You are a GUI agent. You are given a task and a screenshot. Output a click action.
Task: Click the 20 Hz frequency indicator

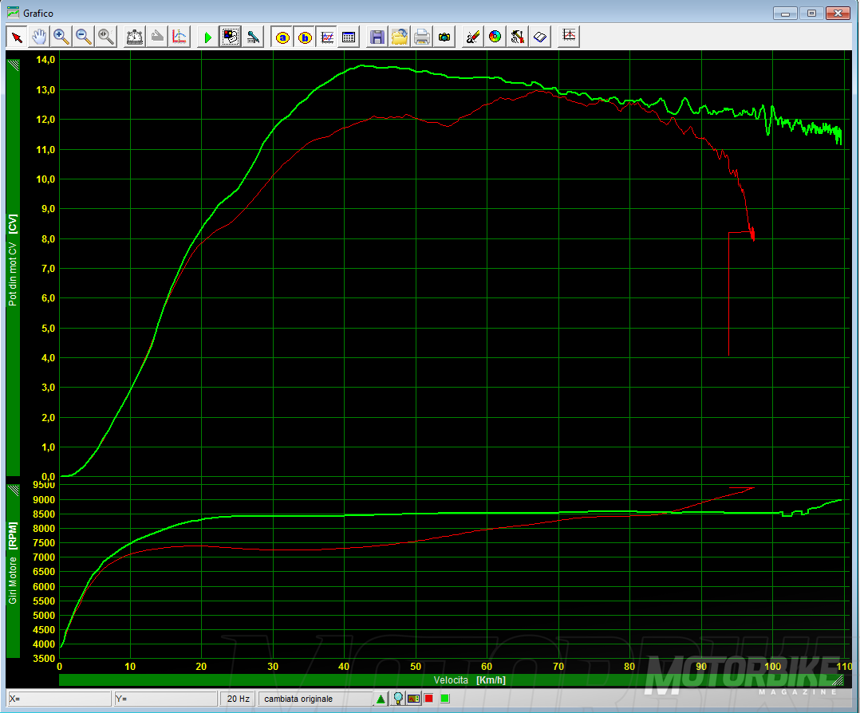[238, 699]
